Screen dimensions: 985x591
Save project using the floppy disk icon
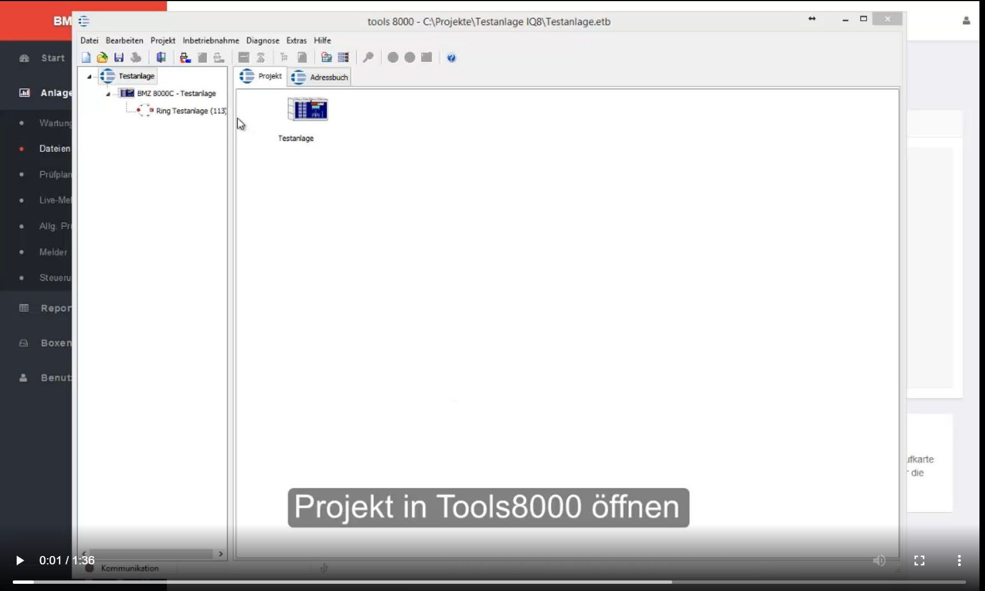tap(119, 57)
